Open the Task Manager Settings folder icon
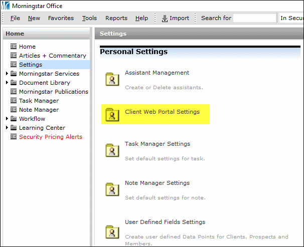The height and width of the screenshot is (247, 304). [112, 150]
